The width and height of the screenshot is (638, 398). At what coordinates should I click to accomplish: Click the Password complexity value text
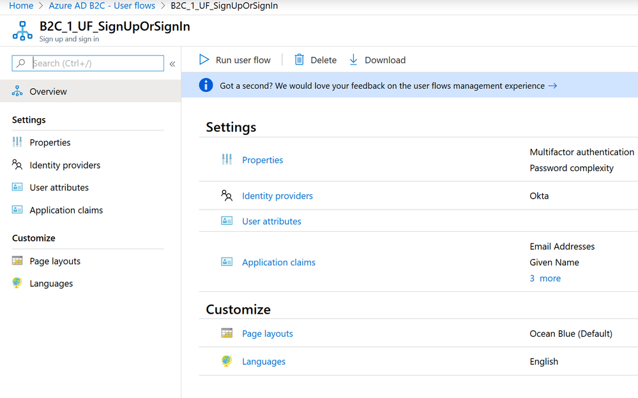(572, 168)
